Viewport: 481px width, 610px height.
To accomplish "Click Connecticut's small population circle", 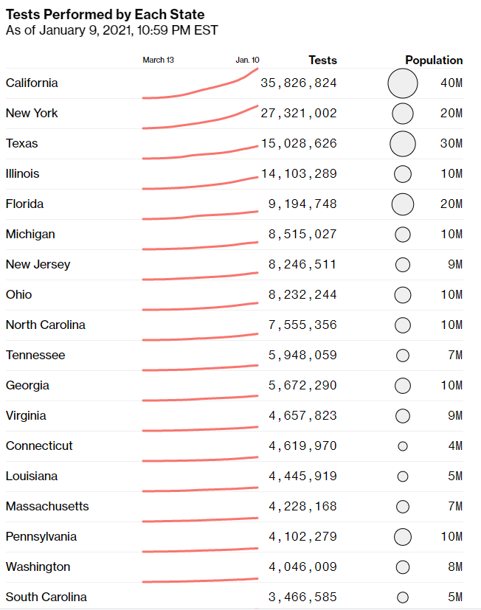I will click(x=402, y=446).
